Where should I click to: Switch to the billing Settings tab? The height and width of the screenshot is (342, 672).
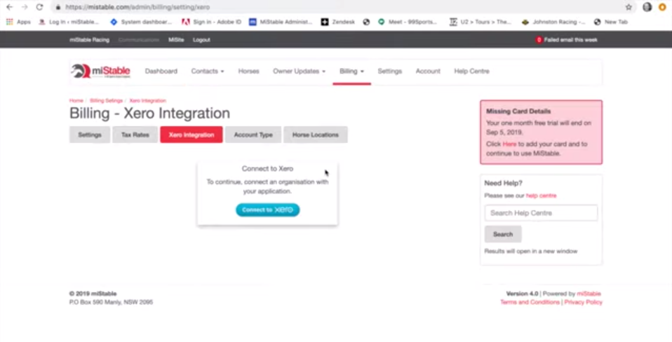(x=90, y=135)
